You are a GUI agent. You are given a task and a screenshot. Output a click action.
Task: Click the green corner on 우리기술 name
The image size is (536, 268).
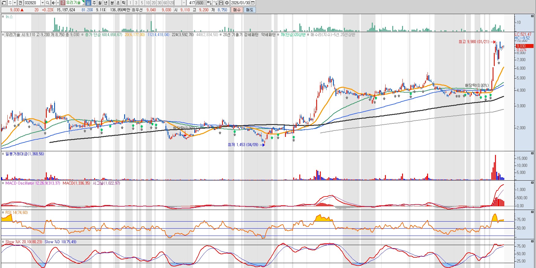coord(83,2)
